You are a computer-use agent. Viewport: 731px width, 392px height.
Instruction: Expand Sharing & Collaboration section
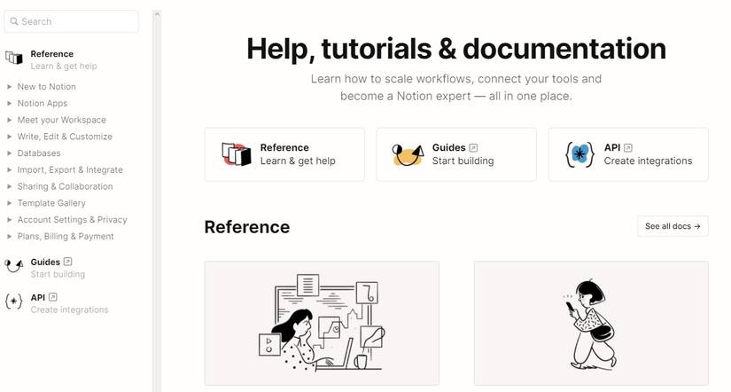pyautogui.click(x=10, y=186)
